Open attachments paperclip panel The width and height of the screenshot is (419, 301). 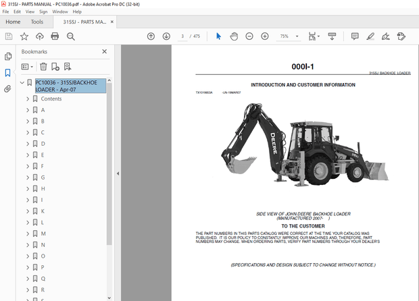tap(7, 89)
